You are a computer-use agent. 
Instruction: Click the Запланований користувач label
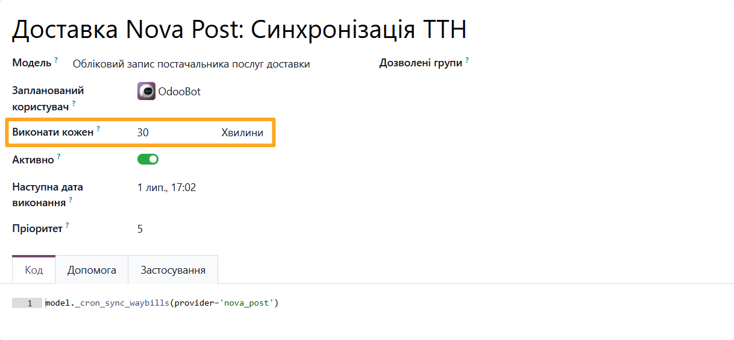pos(48,98)
